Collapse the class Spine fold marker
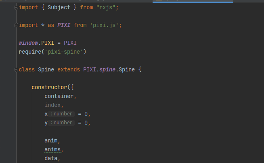264x163 pixels. coord(16,70)
